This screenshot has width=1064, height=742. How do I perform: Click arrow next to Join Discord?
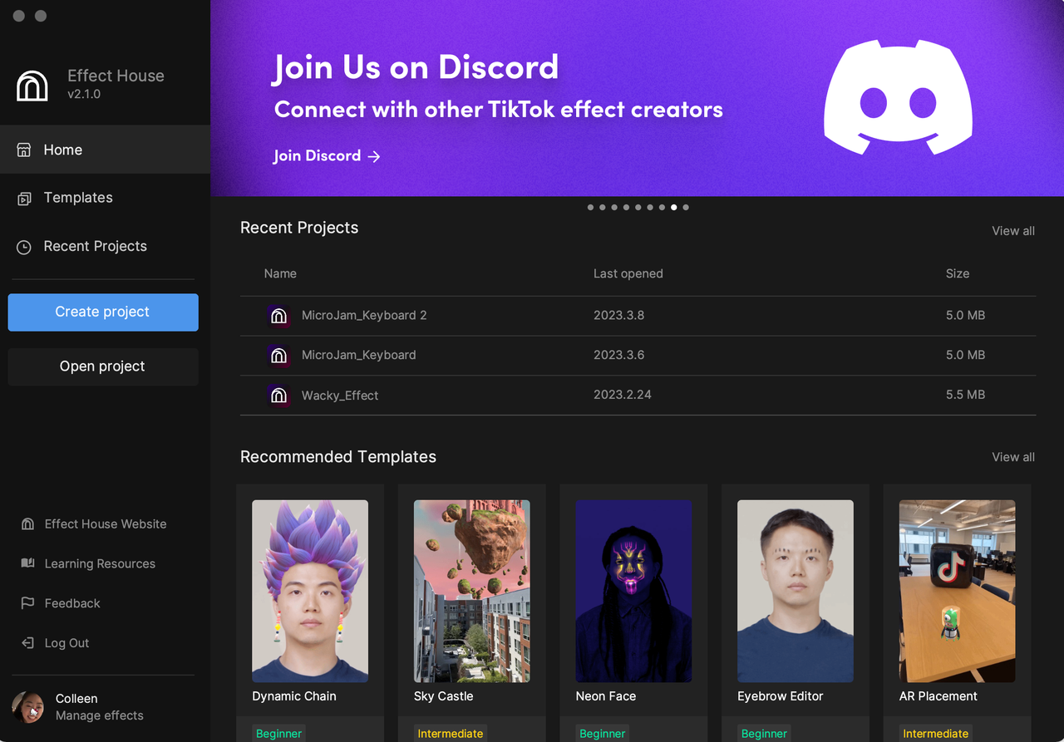374,156
